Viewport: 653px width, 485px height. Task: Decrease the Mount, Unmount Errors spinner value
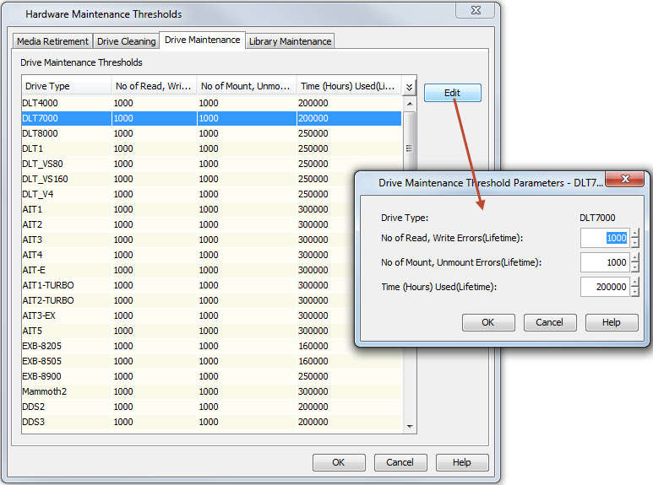pos(635,267)
